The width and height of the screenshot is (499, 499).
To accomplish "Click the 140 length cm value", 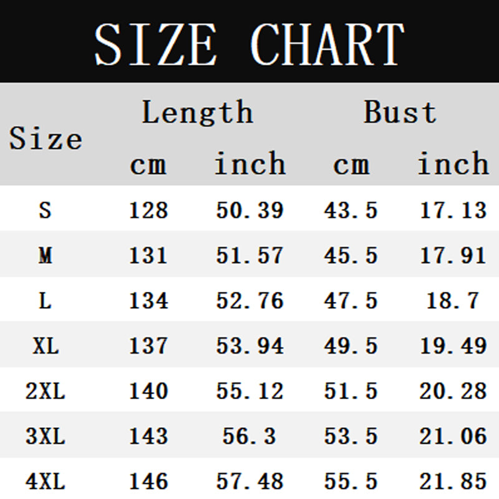I will click(x=148, y=391).
